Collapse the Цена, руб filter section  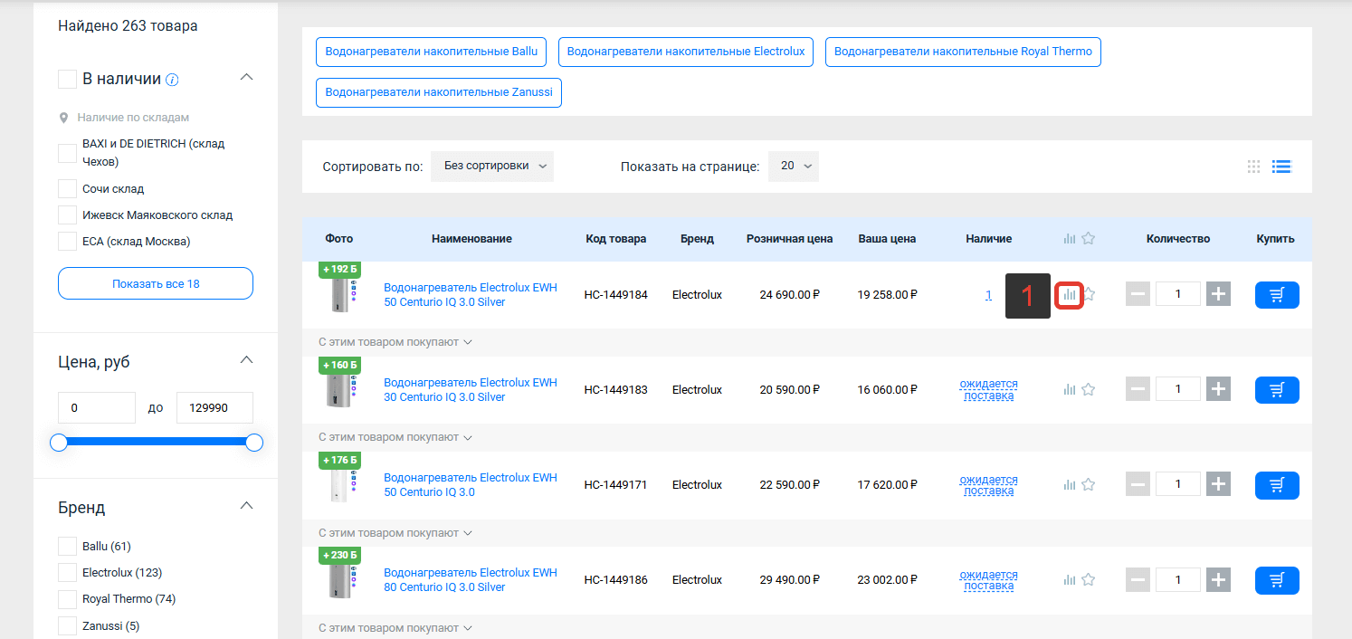click(x=246, y=360)
